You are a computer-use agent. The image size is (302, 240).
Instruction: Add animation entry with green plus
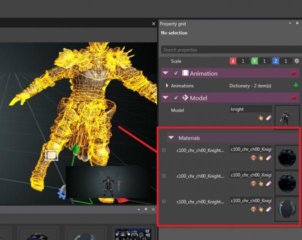pyautogui.click(x=295, y=85)
